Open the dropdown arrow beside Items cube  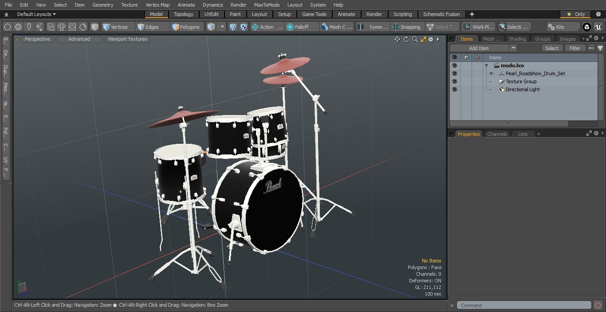coord(222,27)
